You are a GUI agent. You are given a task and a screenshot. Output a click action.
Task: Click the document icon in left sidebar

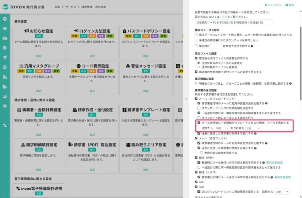point(5,48)
